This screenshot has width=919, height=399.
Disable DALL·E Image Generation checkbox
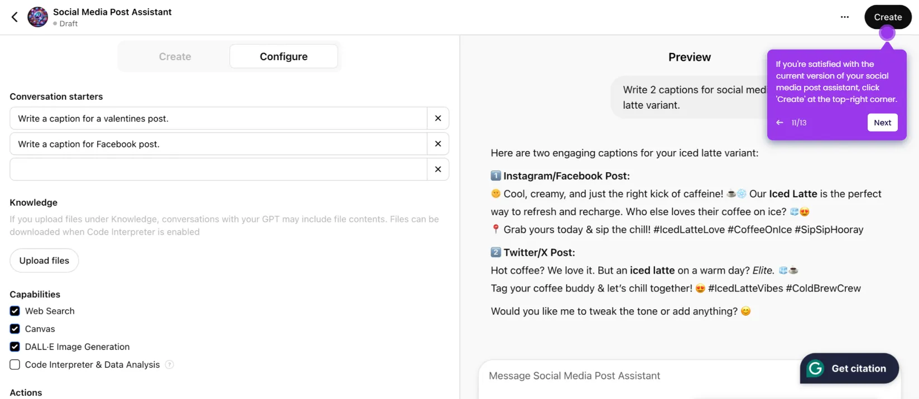(x=15, y=347)
